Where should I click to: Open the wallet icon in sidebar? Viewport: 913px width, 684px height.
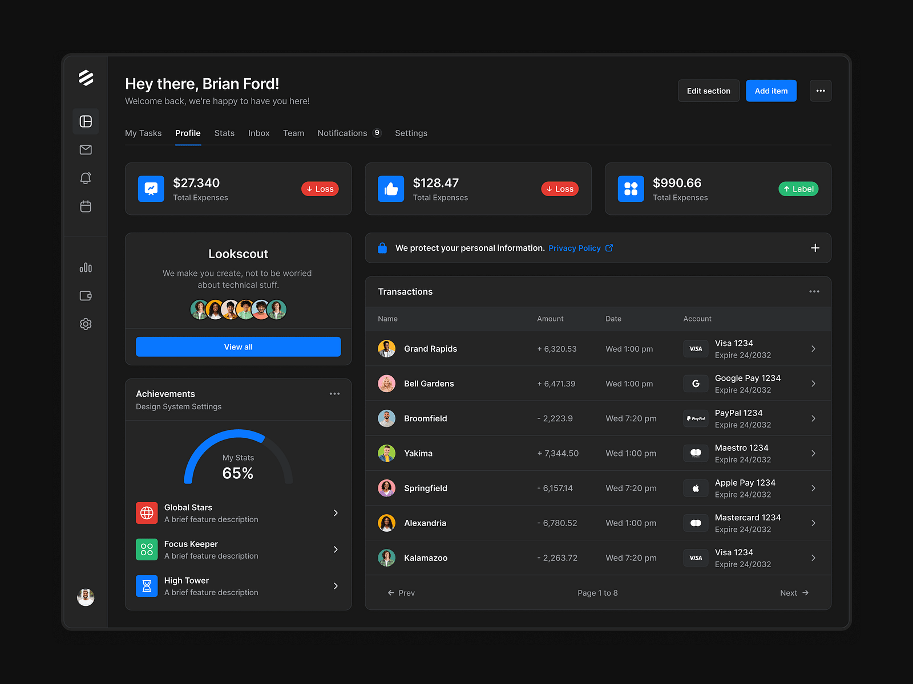point(86,295)
